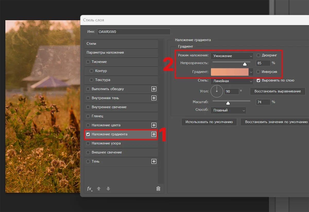Click the Непрозрачность slider handle
This screenshot has height=212, width=309.
pyautogui.click(x=245, y=64)
